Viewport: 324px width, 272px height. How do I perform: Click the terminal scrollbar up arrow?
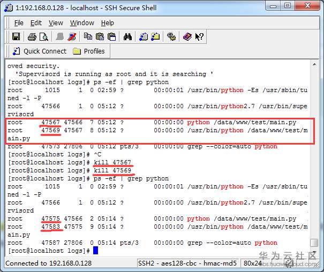click(314, 65)
